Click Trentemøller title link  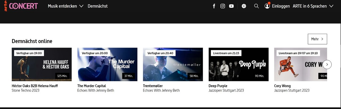[153, 86]
